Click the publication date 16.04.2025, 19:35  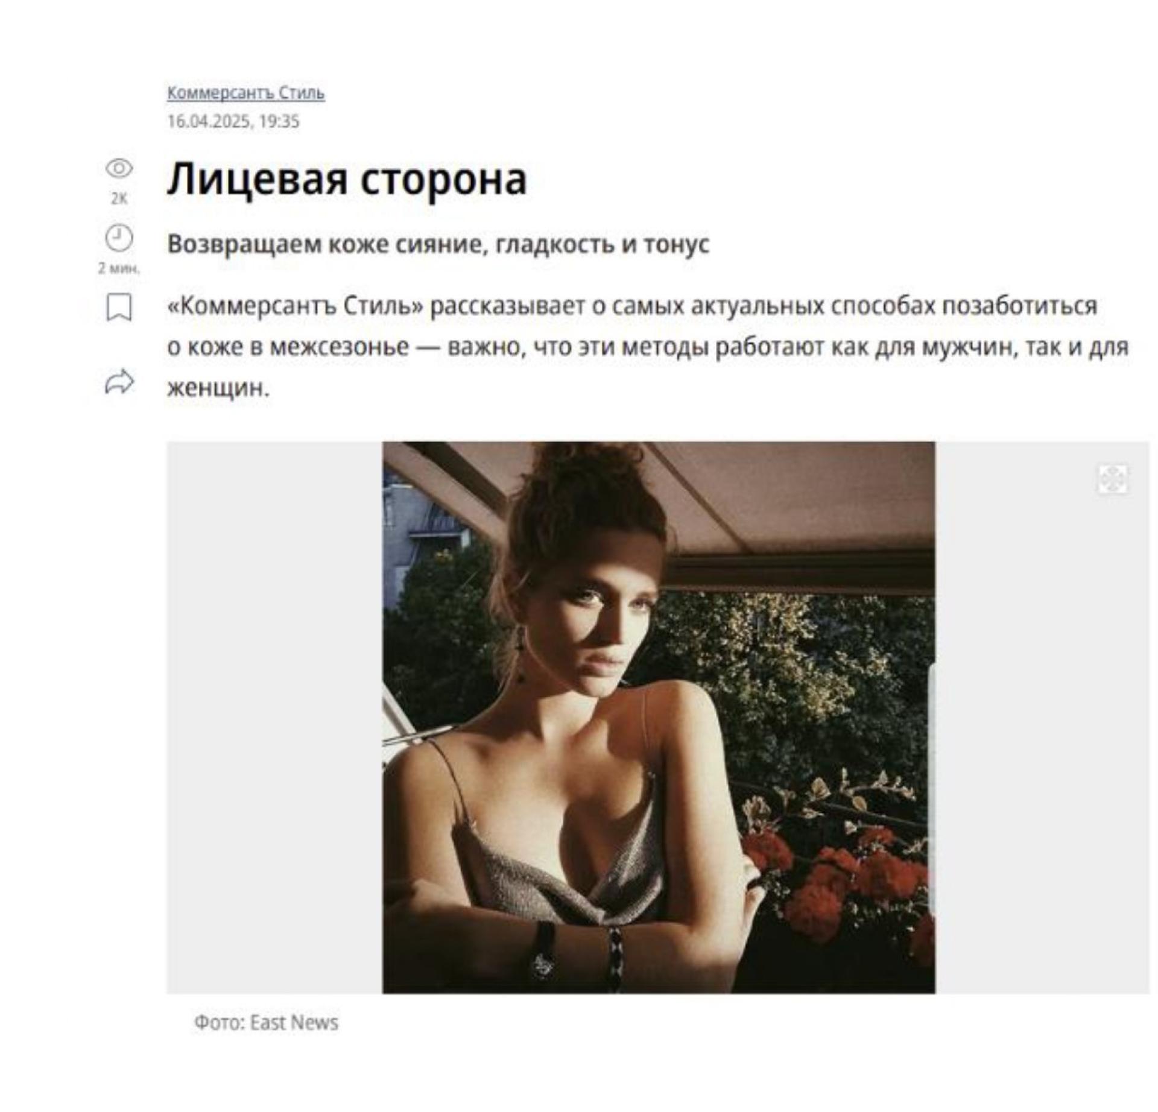point(233,122)
